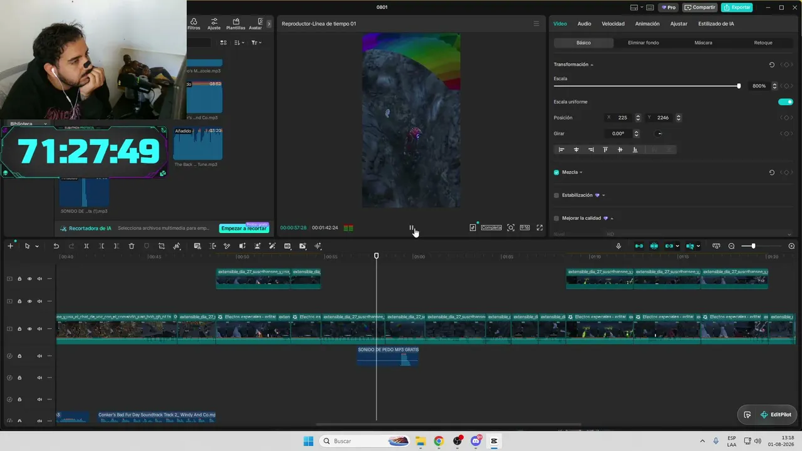Open the Mezcla dropdown arrow
Image resolution: width=802 pixels, height=451 pixels.
(581, 172)
